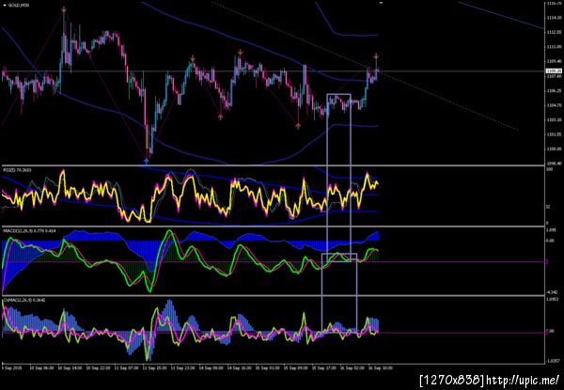Click the '16 Sep 10:00' time axis label
564x390 pixels.
(379, 368)
